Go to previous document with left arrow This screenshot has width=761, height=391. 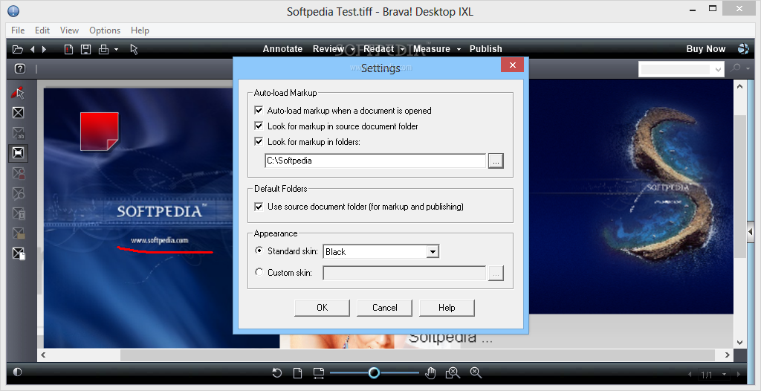click(33, 49)
